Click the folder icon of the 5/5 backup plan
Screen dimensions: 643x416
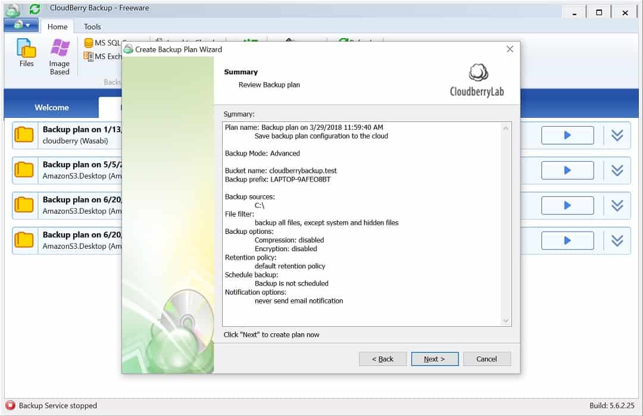24,170
